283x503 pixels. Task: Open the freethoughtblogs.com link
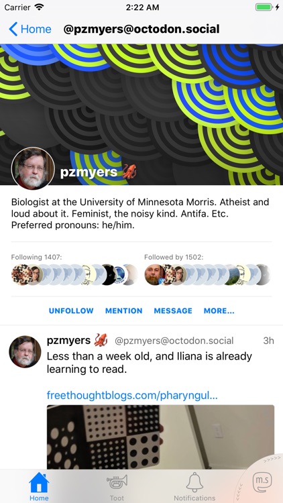pos(132,395)
